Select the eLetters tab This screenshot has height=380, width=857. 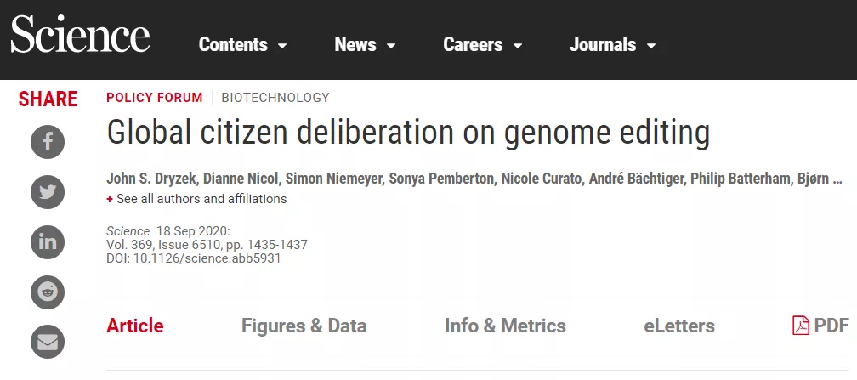coord(679,326)
